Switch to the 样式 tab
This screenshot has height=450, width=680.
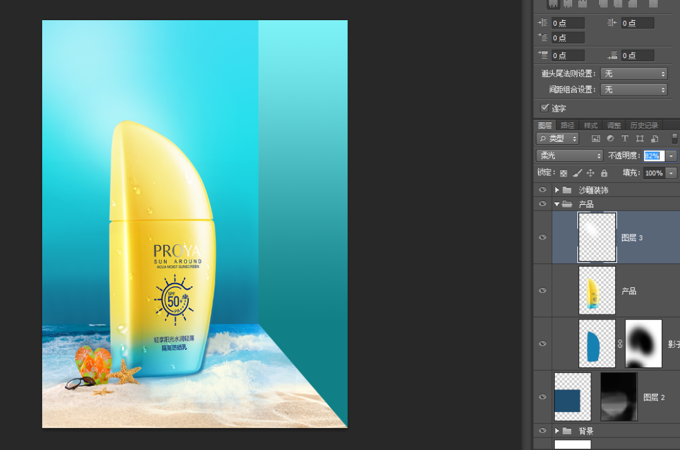(591, 125)
